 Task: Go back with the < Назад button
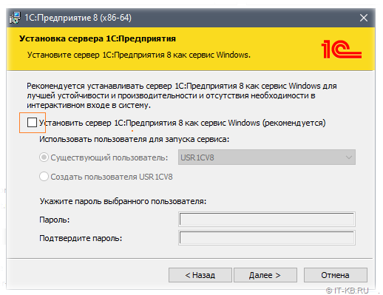coord(200,275)
